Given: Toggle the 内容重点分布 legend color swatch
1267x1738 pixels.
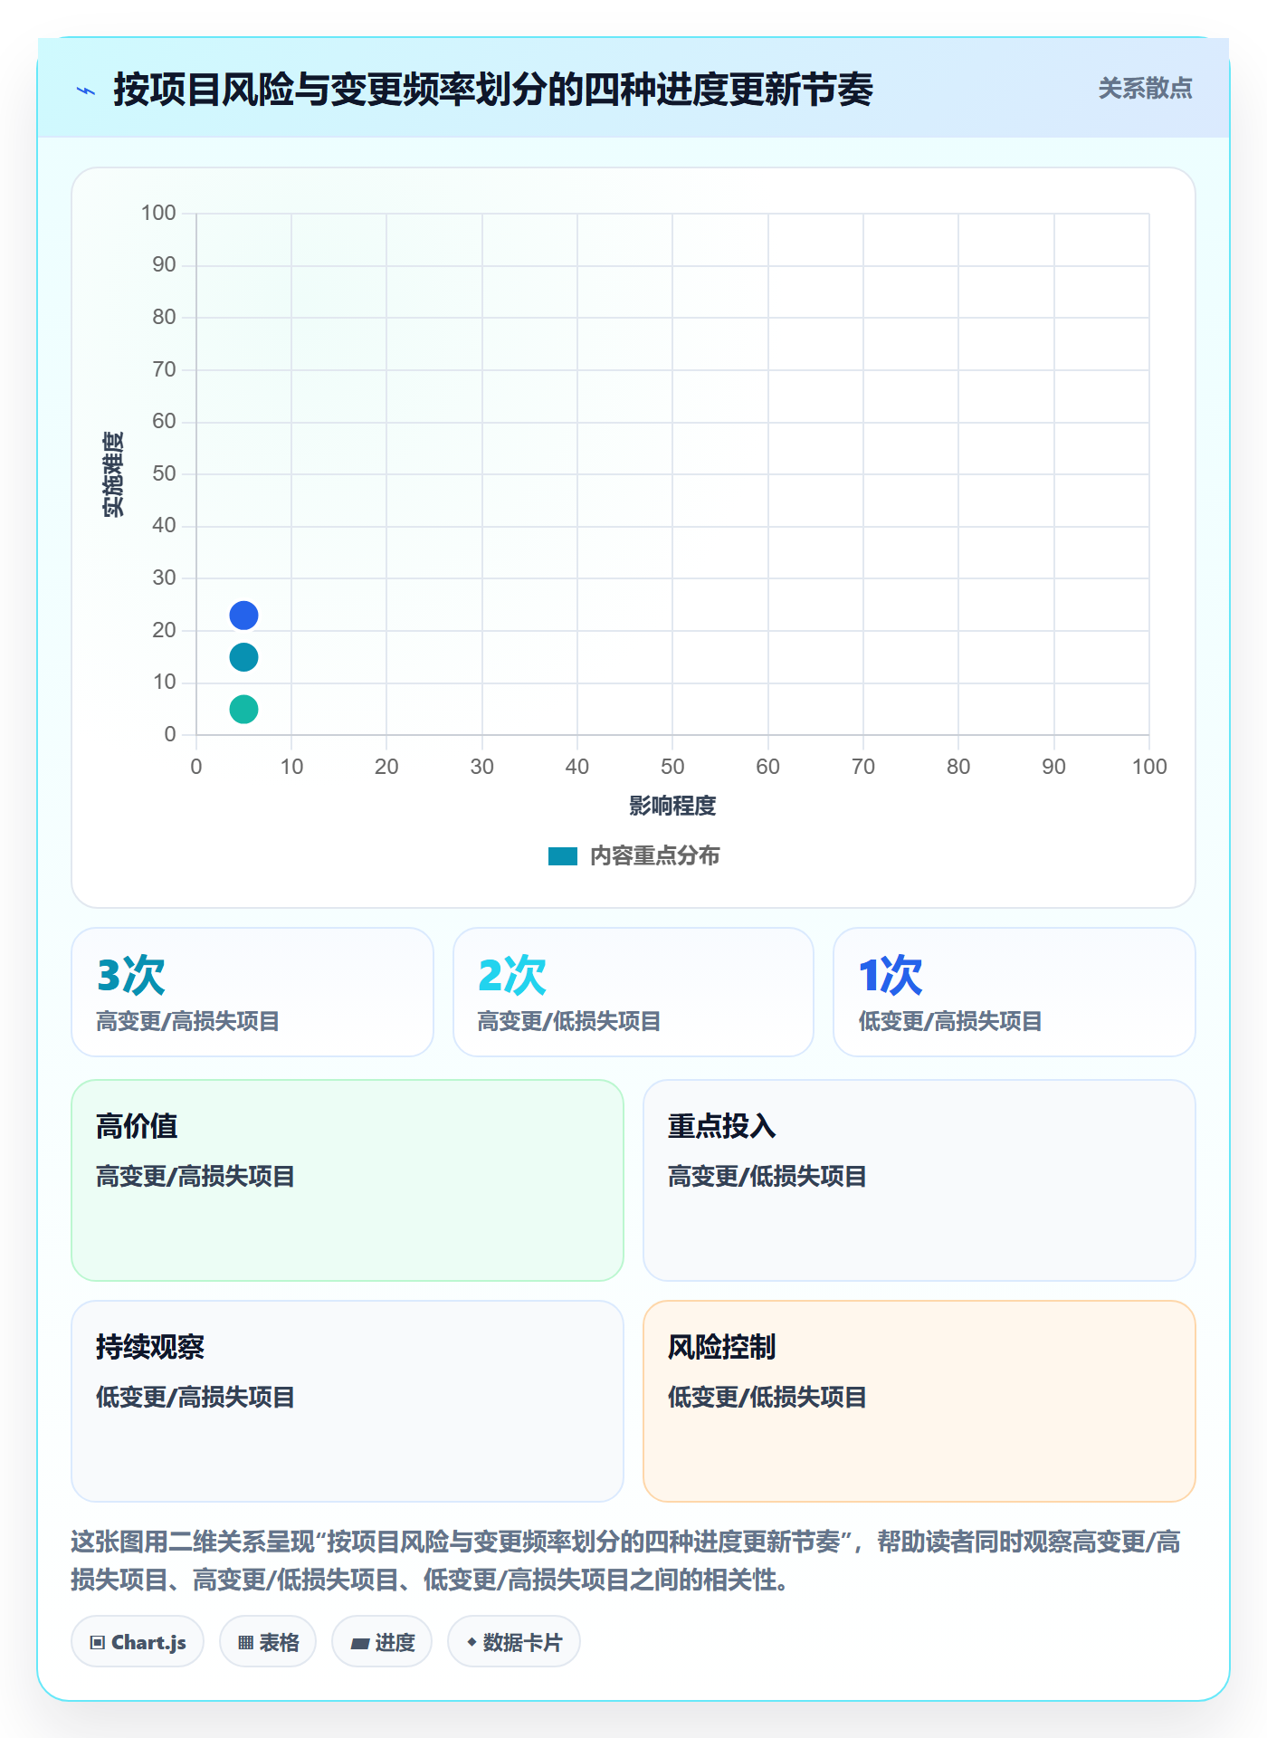Looking at the screenshot, I should point(563,856).
